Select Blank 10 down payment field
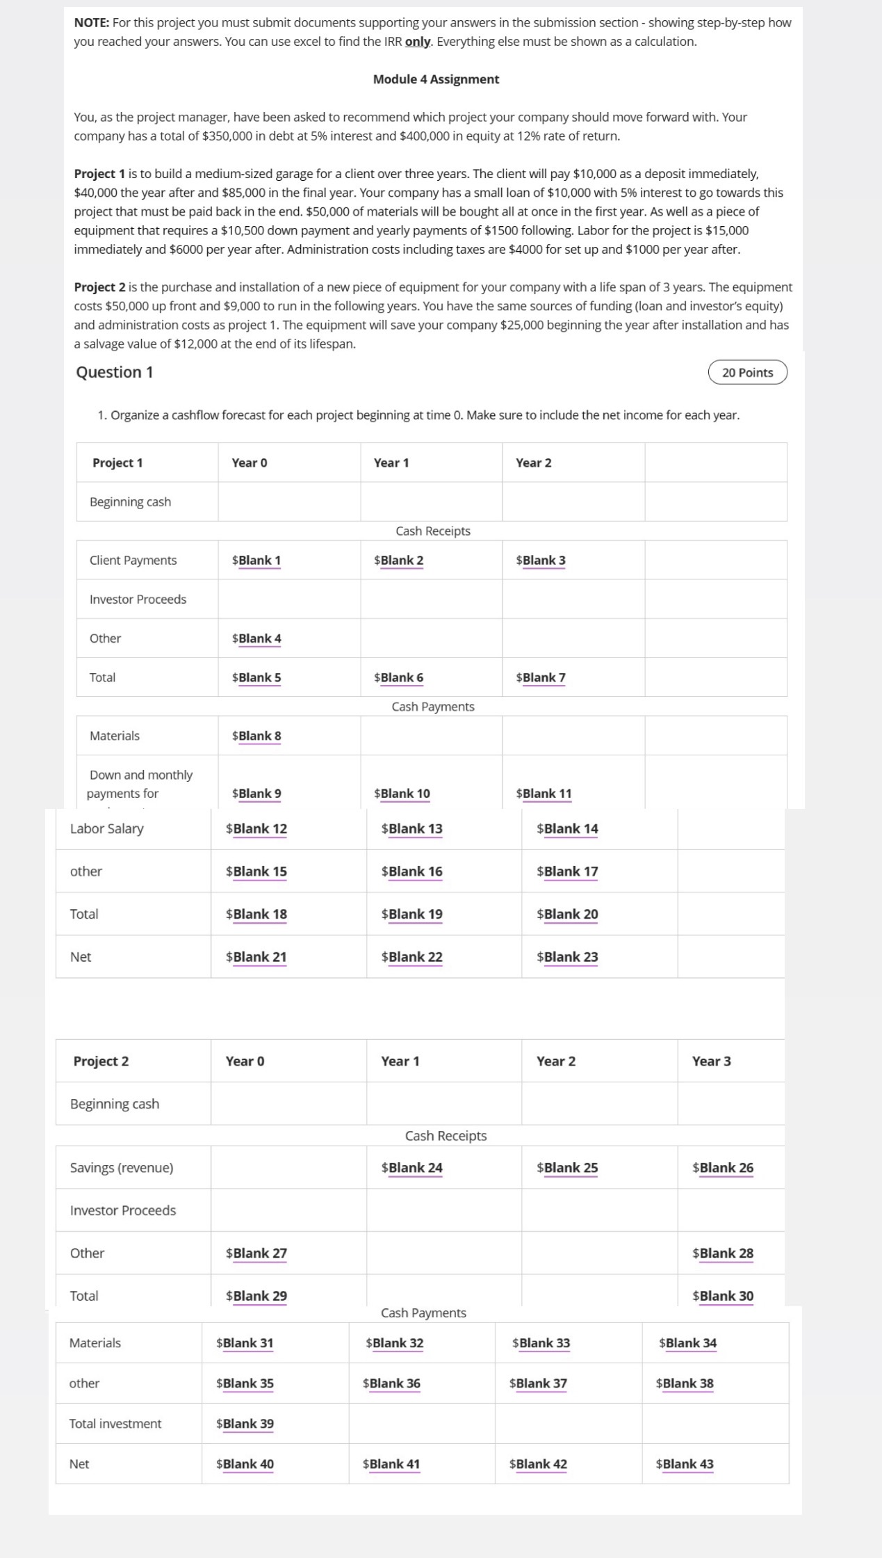This screenshot has height=1558, width=882. [x=405, y=794]
